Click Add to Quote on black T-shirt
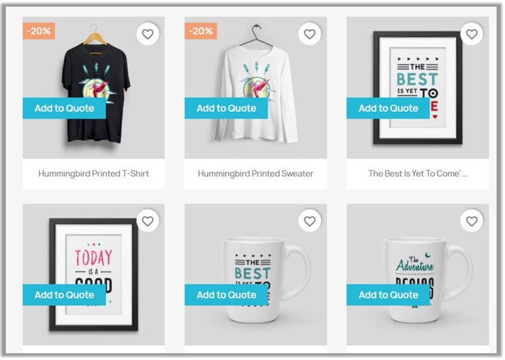The image size is (505, 360). point(64,108)
